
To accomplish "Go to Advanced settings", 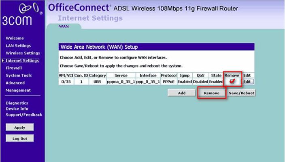I will (15, 83).
